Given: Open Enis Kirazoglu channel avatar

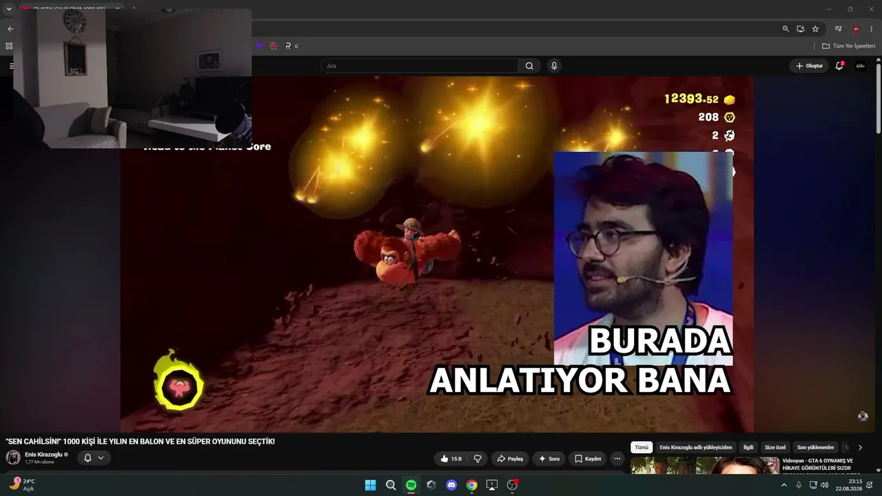Looking at the screenshot, I should 13,457.
